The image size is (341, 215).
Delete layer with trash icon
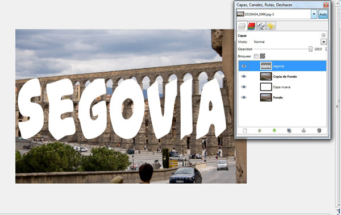point(319,131)
